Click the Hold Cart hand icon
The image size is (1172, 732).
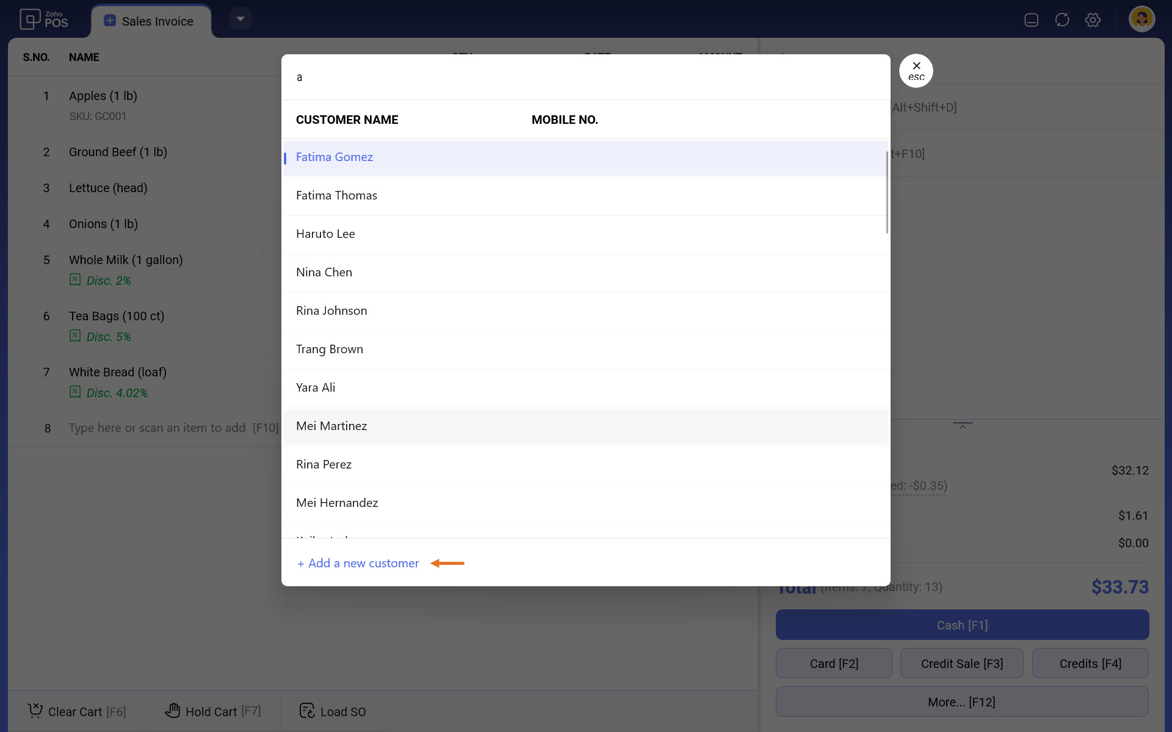tap(173, 711)
